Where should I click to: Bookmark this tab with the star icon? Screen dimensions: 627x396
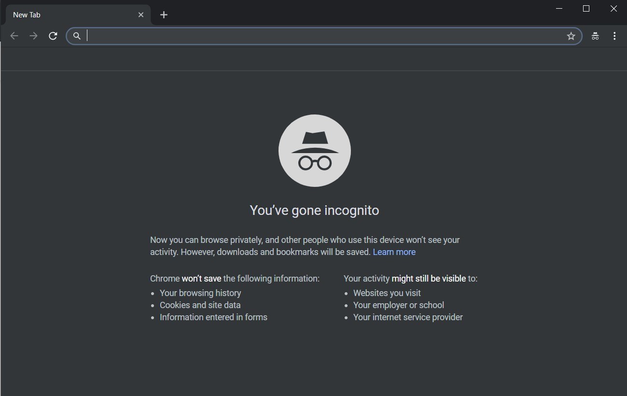pos(571,36)
